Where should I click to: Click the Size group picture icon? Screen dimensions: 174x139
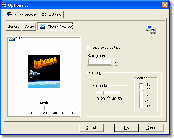click(12, 39)
